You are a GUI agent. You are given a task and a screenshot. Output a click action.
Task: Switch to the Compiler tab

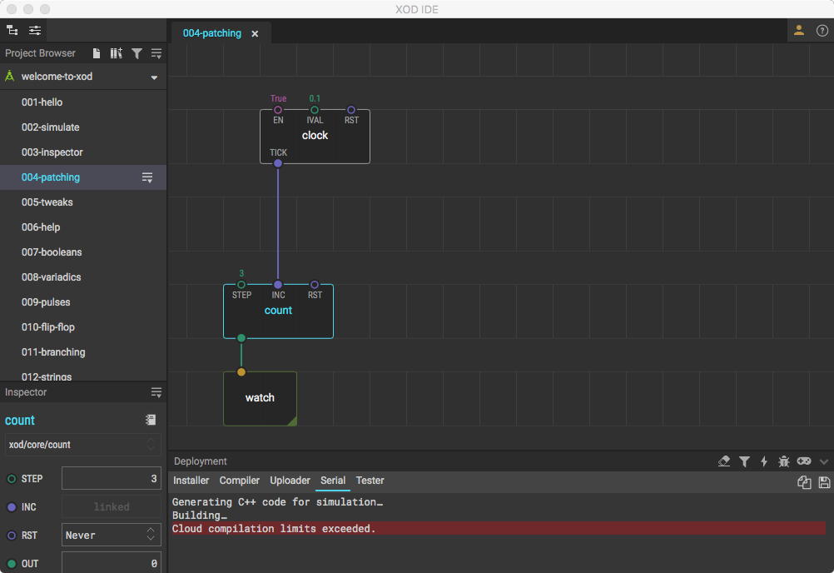point(239,481)
